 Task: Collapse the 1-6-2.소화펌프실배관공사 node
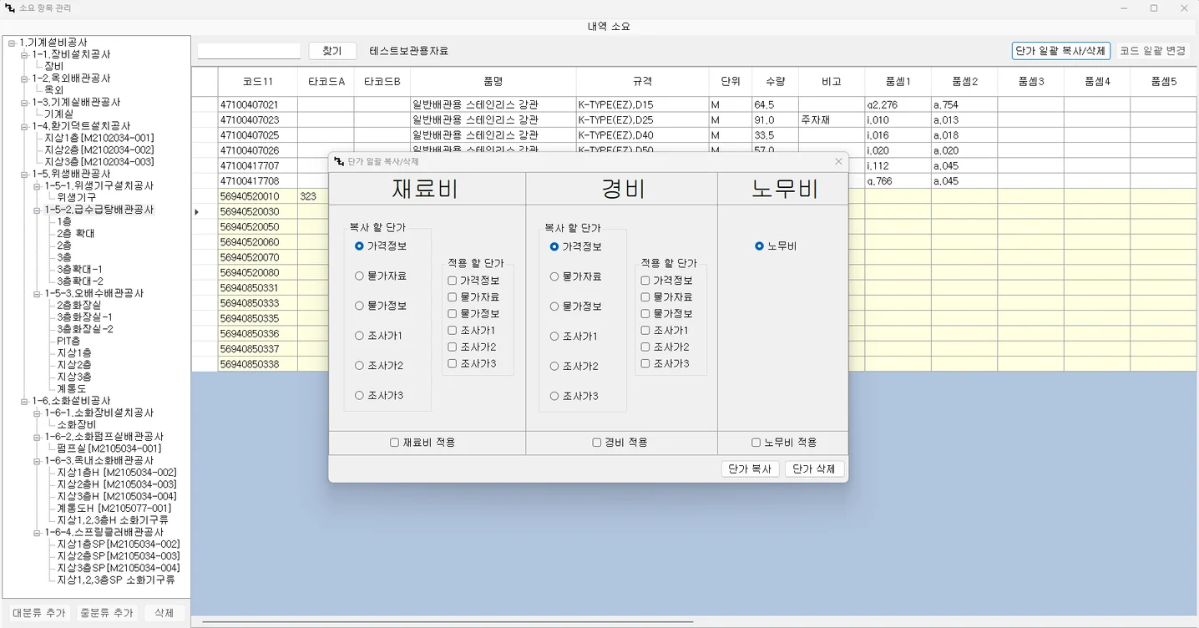pos(38,437)
